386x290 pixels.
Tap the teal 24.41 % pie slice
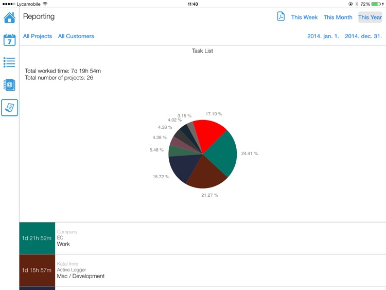point(221,154)
